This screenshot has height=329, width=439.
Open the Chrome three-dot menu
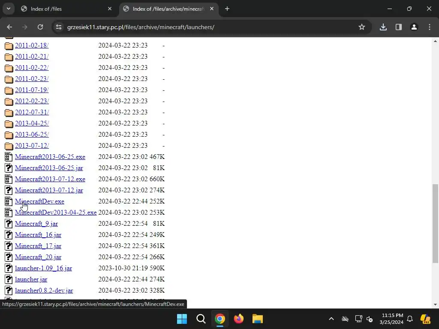(430, 27)
